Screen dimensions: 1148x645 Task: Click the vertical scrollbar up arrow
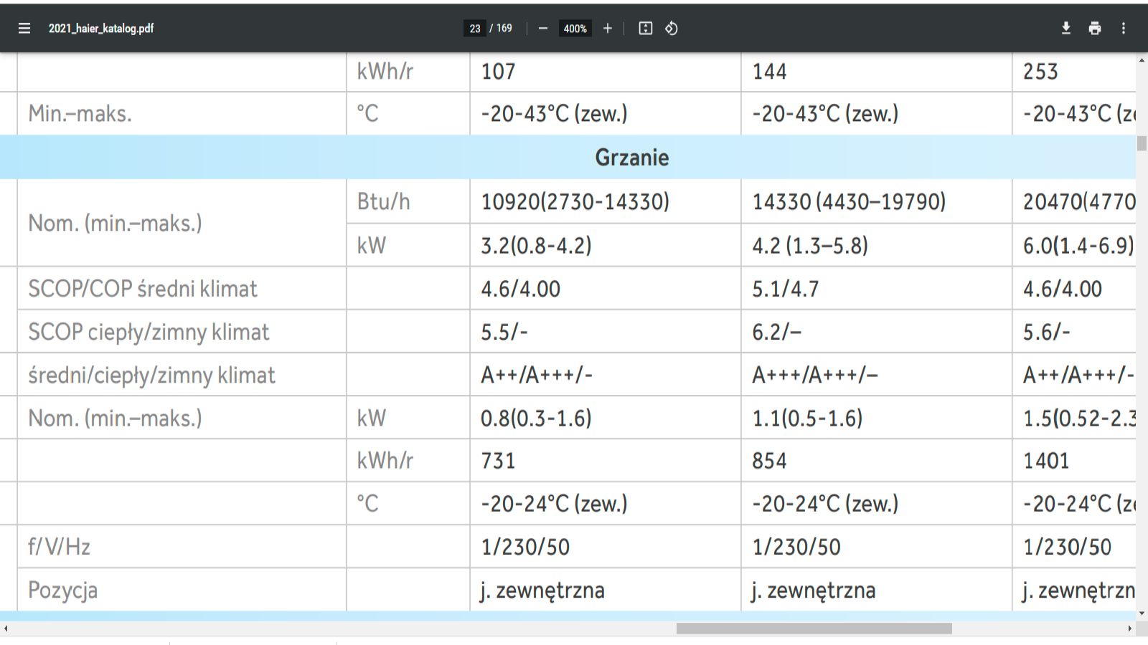[x=1142, y=60]
